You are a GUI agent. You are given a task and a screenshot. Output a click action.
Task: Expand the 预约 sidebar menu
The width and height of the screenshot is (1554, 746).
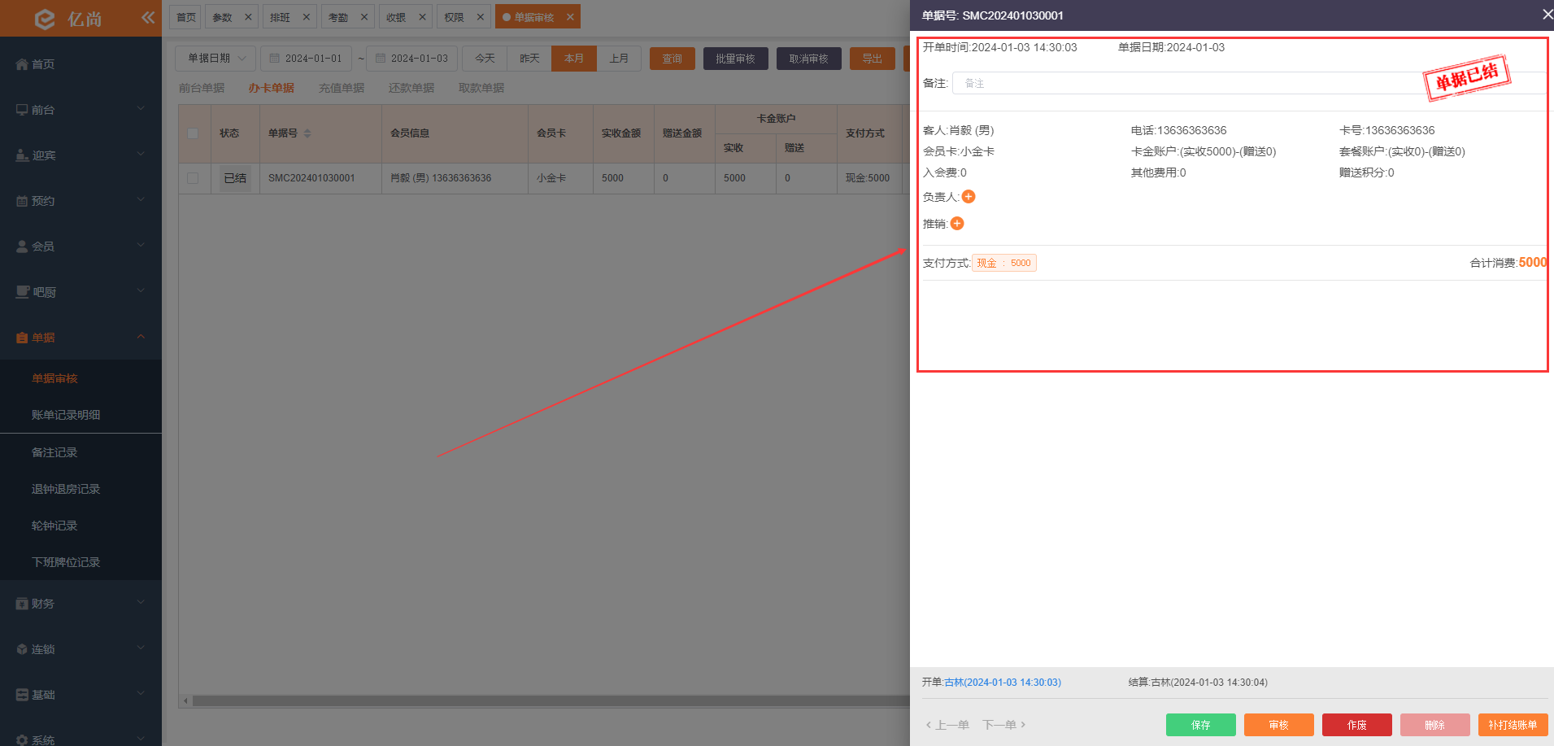pyautogui.click(x=81, y=201)
